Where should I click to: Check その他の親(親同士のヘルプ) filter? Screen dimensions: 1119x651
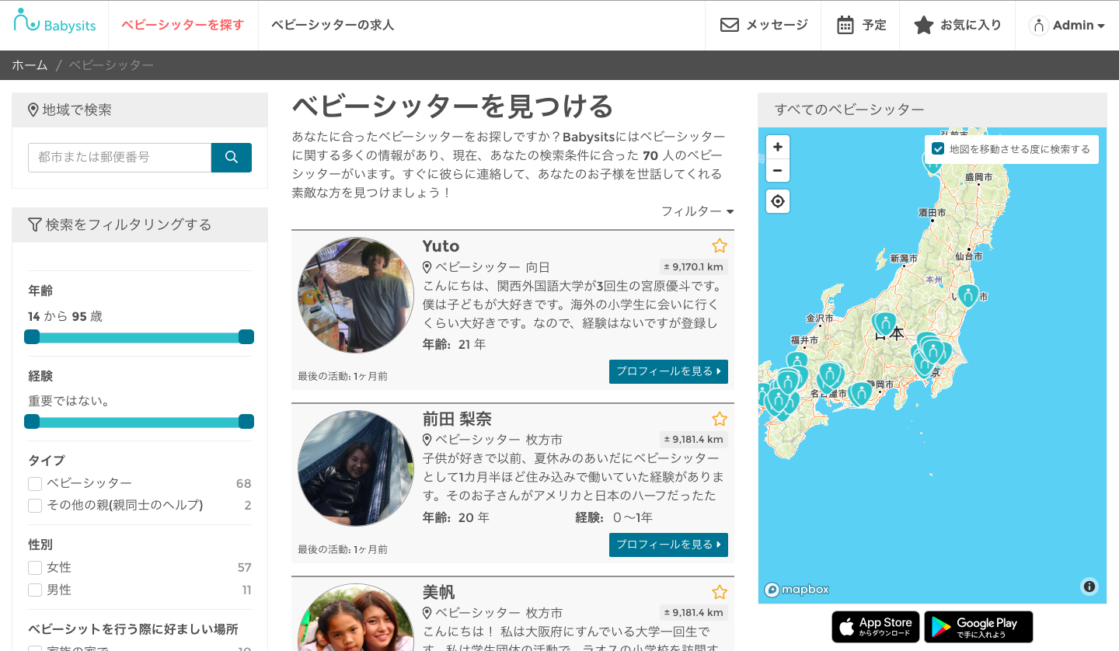[x=35, y=506]
